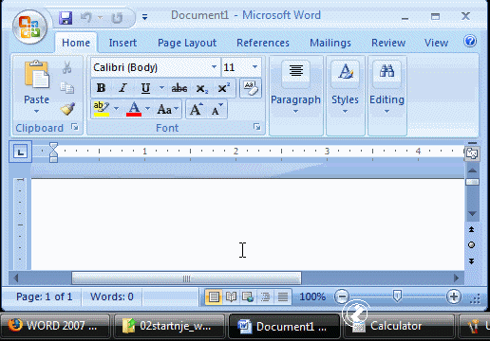Shrink font size with the small A
Viewport: 490px width, 341px height.
(217, 109)
